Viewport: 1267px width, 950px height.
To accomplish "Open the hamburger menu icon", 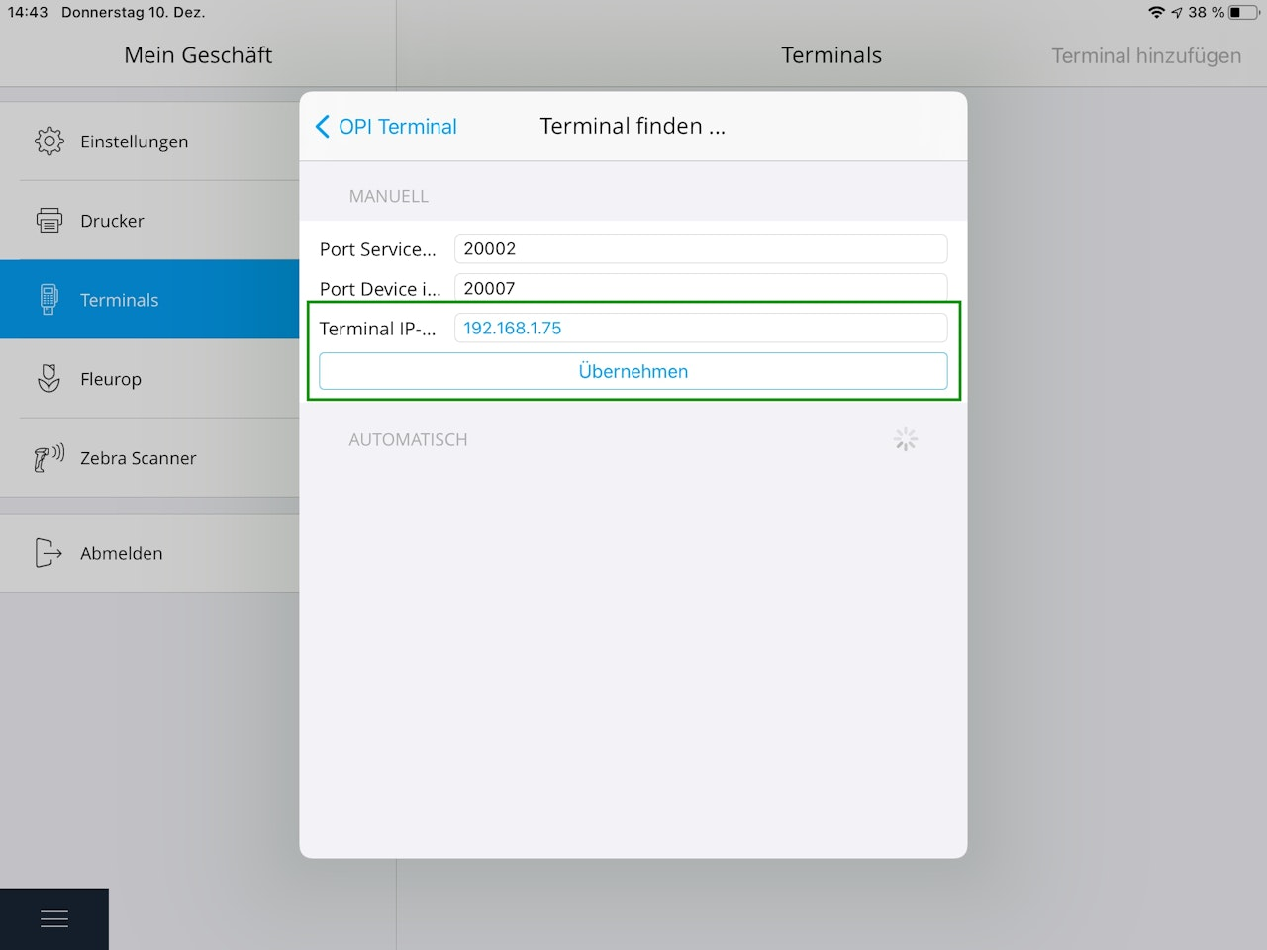I will pyautogui.click(x=54, y=919).
